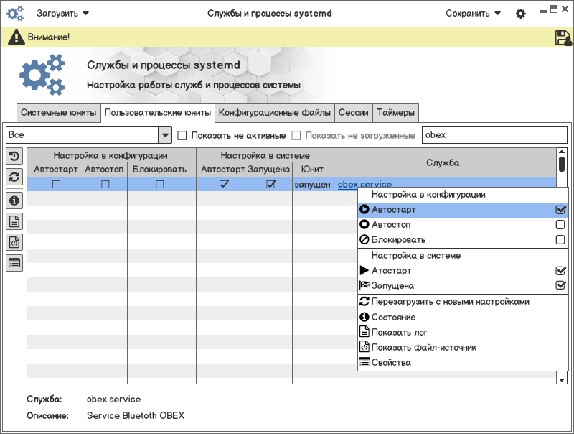Switch to 'Конфигурационные файлы' tab

[x=275, y=113]
